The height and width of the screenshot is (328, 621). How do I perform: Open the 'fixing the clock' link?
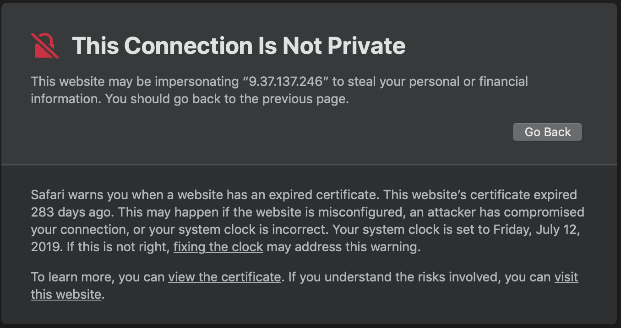pos(218,248)
